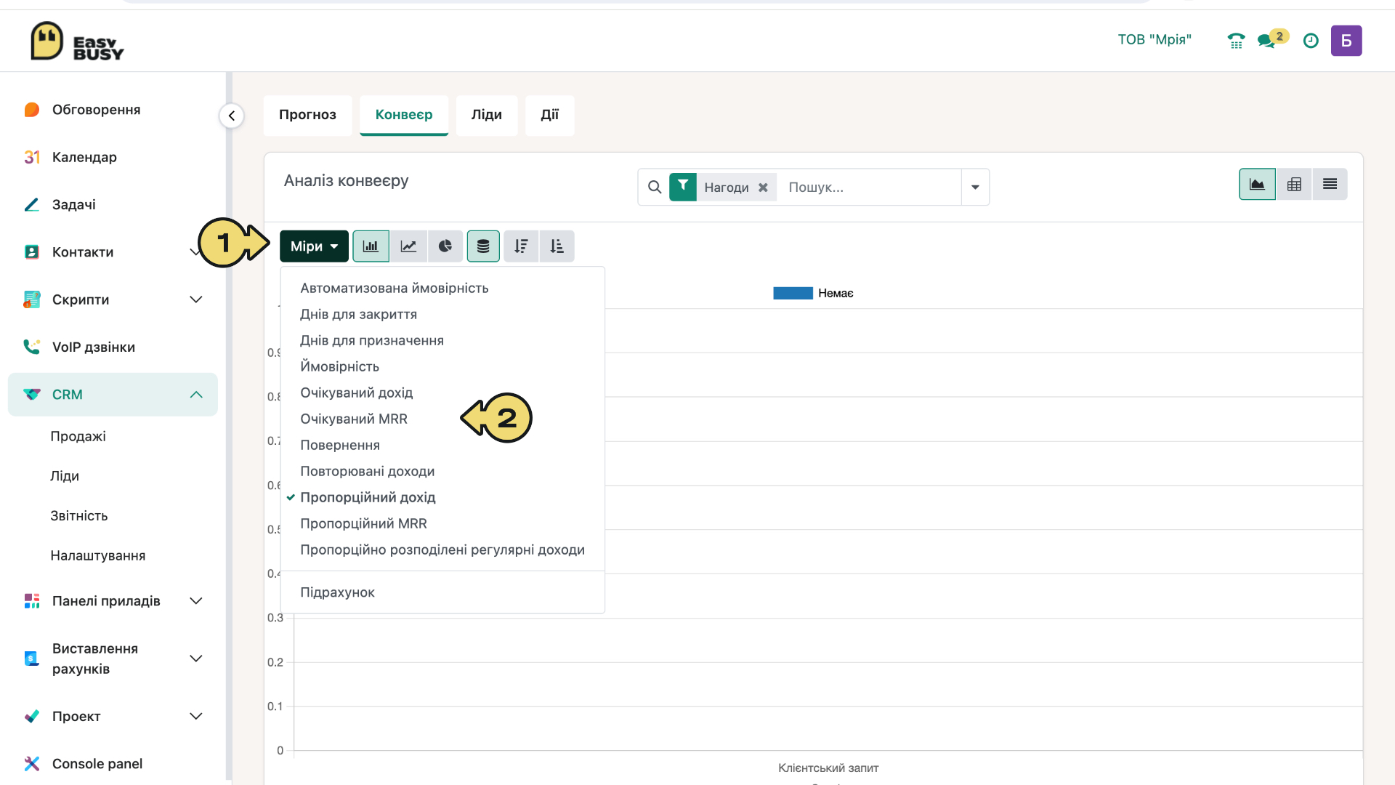Click the EasyBusy logo
1395x785 pixels.
[77, 41]
